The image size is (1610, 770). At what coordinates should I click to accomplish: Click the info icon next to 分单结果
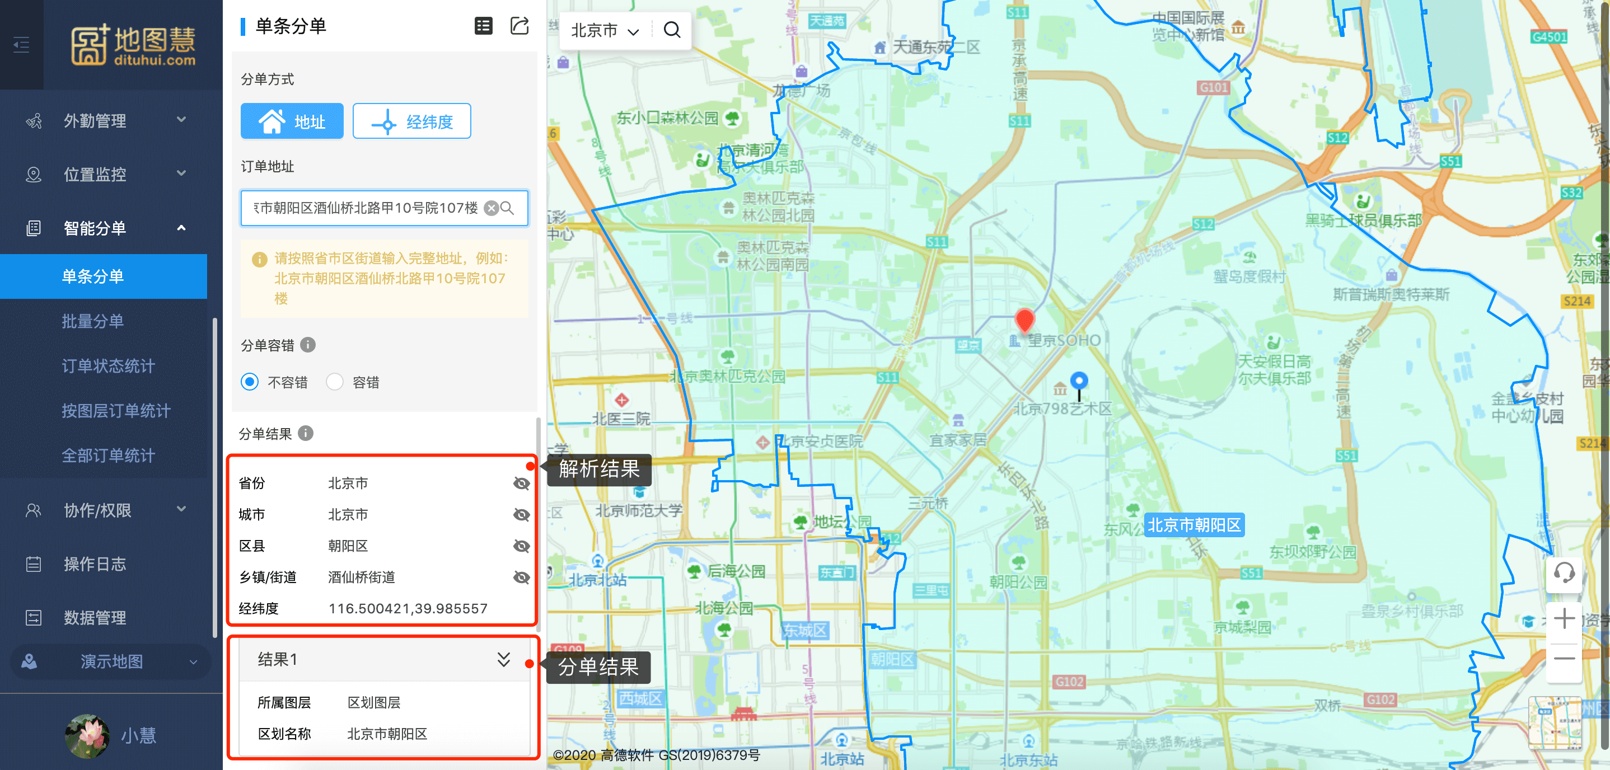pos(306,433)
